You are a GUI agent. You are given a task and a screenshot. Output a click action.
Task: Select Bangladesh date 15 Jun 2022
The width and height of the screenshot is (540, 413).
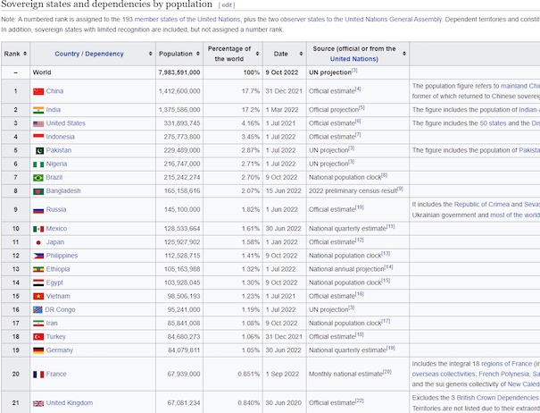click(284, 190)
